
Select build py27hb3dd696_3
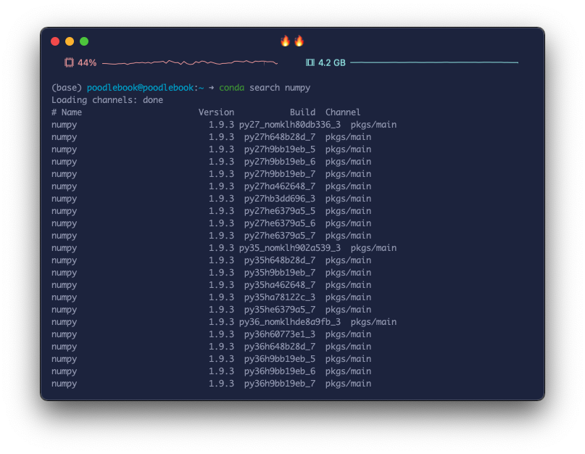pos(280,199)
